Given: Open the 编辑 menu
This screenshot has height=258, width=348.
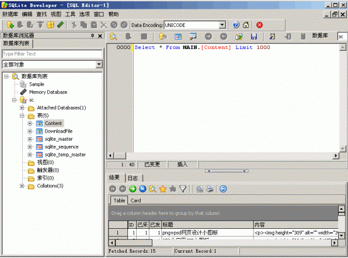Looking at the screenshot, I should click(27, 14).
